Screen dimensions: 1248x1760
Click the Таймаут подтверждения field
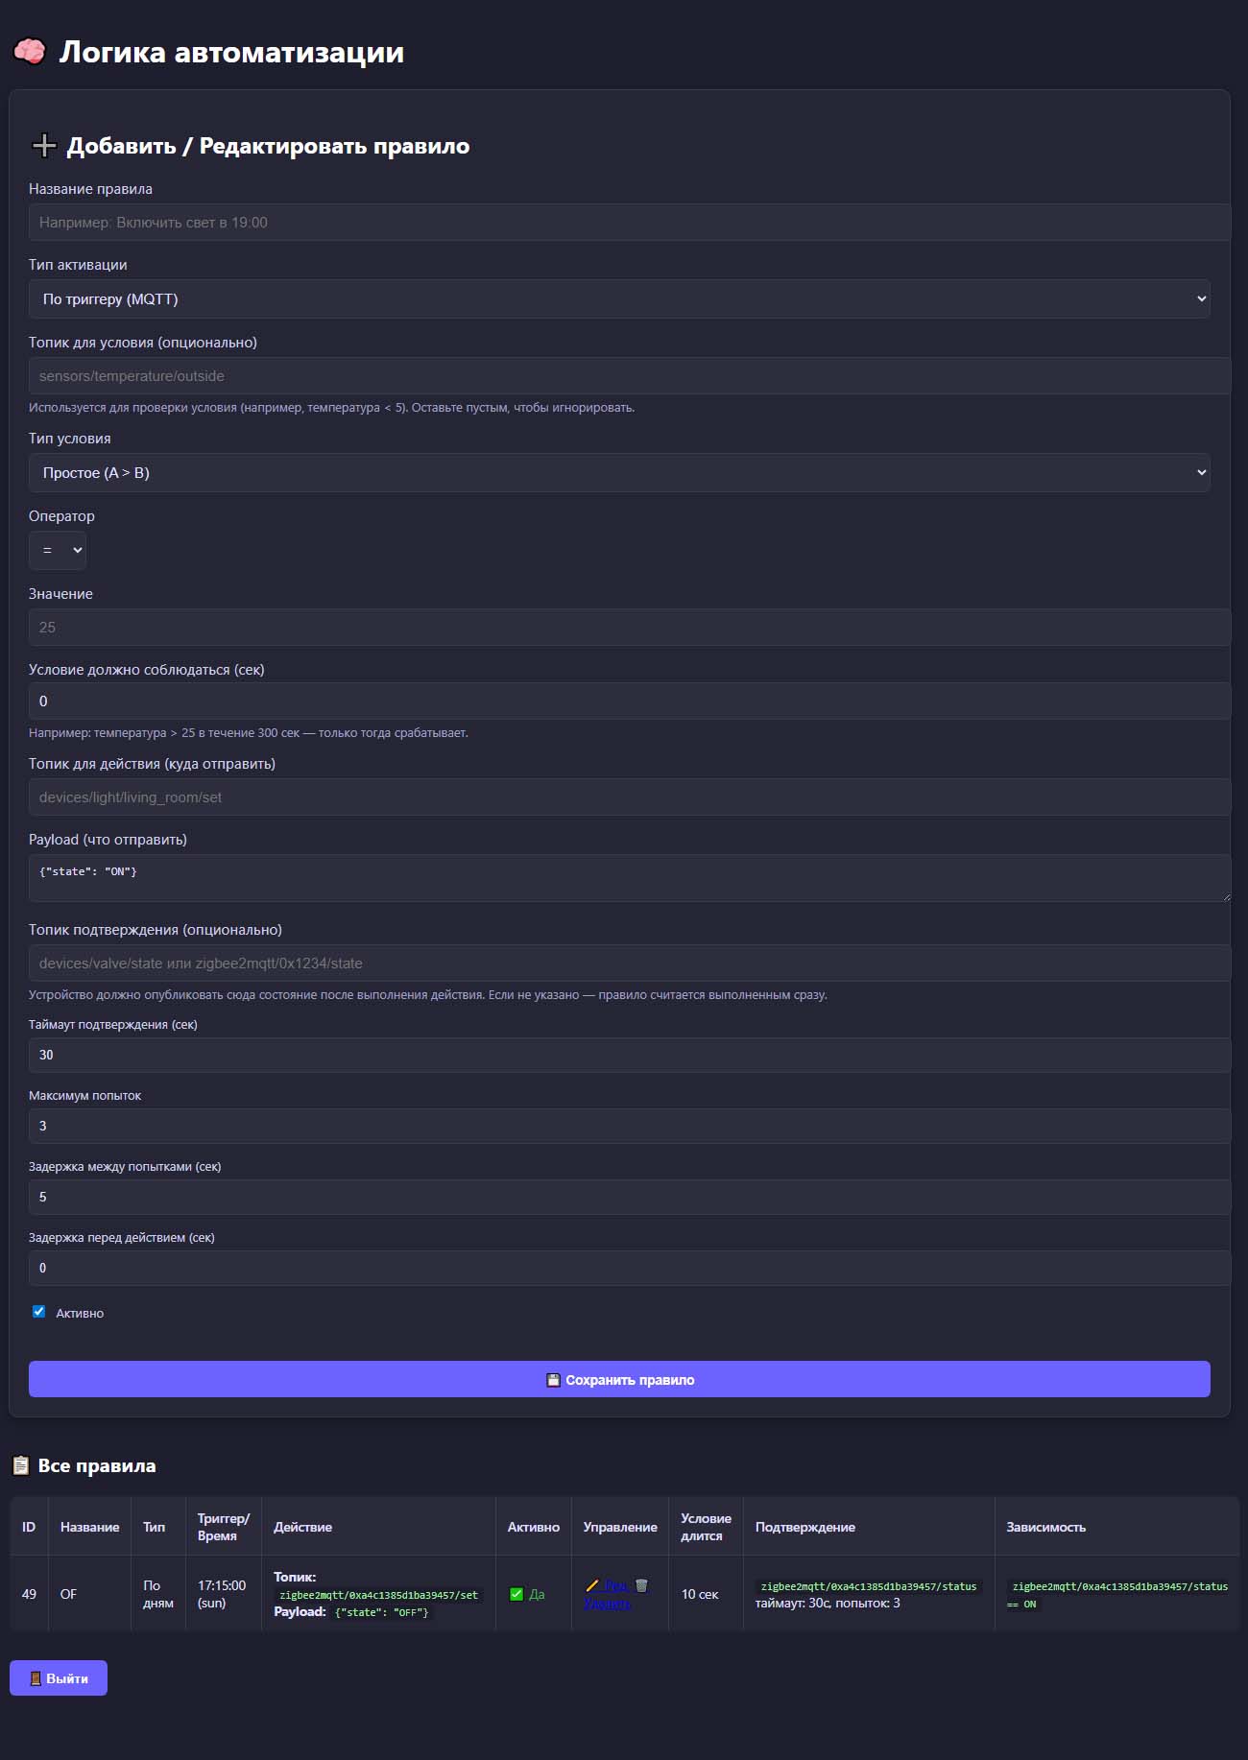629,1055
